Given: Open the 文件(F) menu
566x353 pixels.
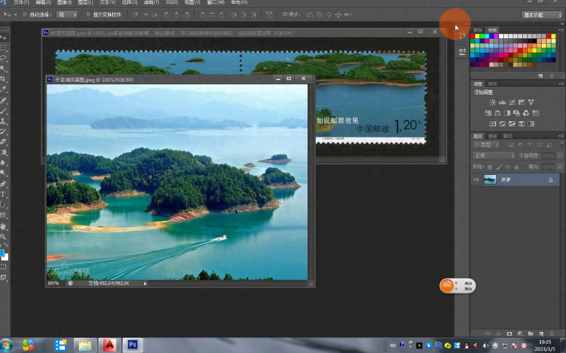Looking at the screenshot, I should coord(21,3).
